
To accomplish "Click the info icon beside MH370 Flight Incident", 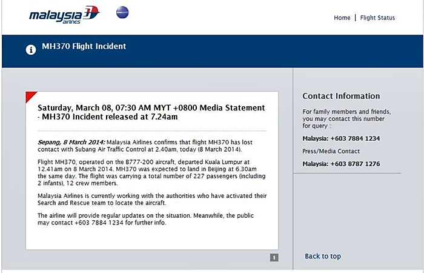I will point(31,50).
